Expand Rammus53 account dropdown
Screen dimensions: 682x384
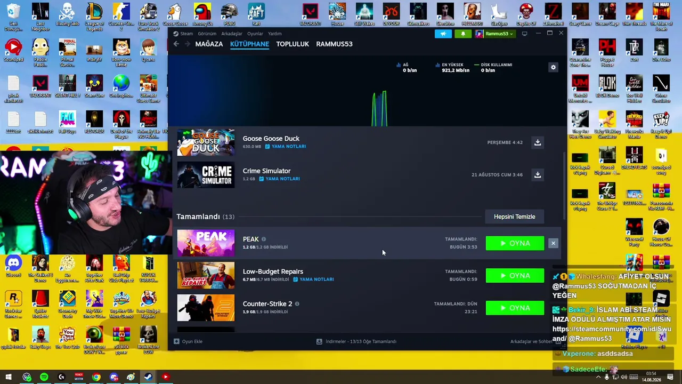[x=494, y=34]
